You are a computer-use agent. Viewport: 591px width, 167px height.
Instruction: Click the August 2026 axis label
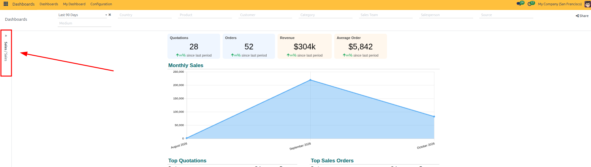[x=179, y=146]
